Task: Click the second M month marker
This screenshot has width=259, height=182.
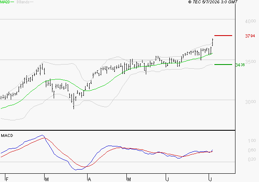Action: [129, 180]
